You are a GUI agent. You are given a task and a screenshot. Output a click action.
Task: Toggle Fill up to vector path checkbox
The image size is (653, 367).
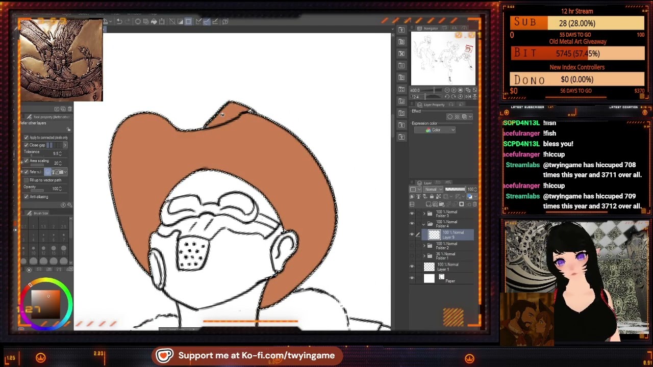pyautogui.click(x=26, y=180)
